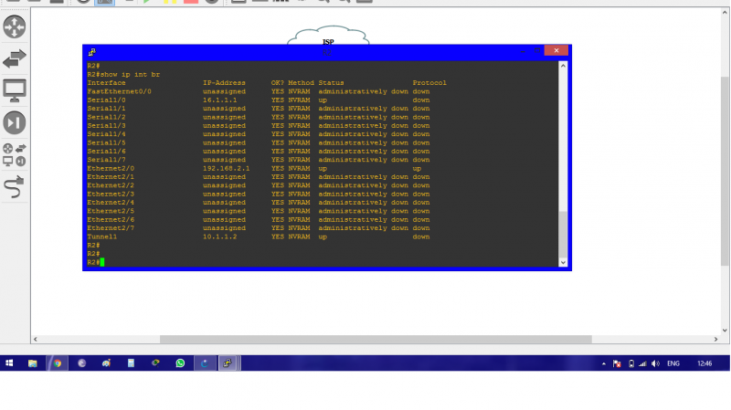Click GNS3 canvas vertical scrollbar thumb
This screenshot has width=731, height=410.
(725, 171)
